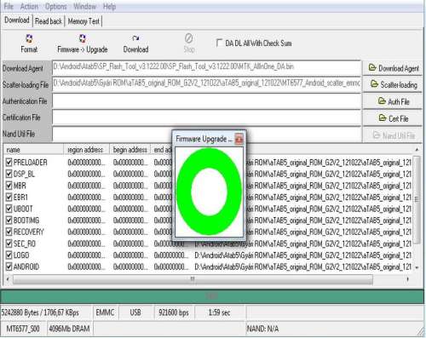The height and width of the screenshot is (338, 426).
Task: Click the Download Agent browse button
Action: coord(393,68)
